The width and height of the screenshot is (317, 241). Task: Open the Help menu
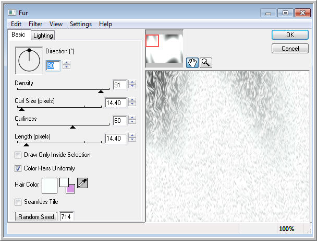point(105,24)
